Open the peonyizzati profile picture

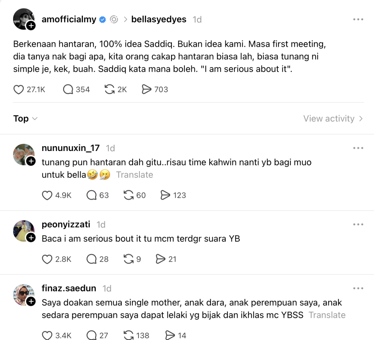point(23,231)
